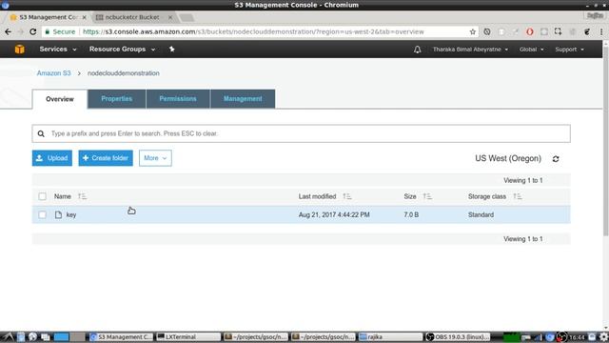
Task: Click the nodeclouddemonstration breadcrumb text
Action: [x=123, y=73]
